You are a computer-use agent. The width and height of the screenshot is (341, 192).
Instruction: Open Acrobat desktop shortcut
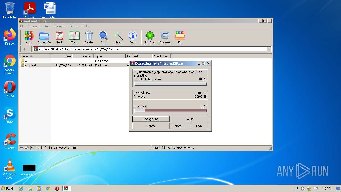30,10
